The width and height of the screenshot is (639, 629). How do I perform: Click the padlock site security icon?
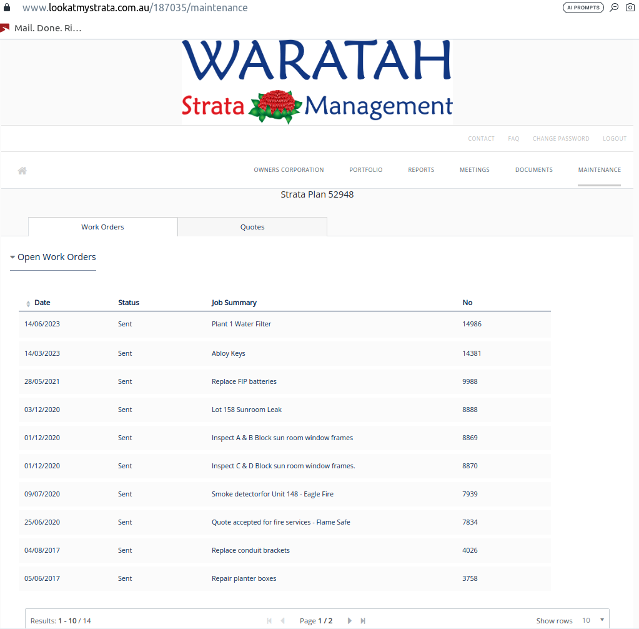(6, 8)
